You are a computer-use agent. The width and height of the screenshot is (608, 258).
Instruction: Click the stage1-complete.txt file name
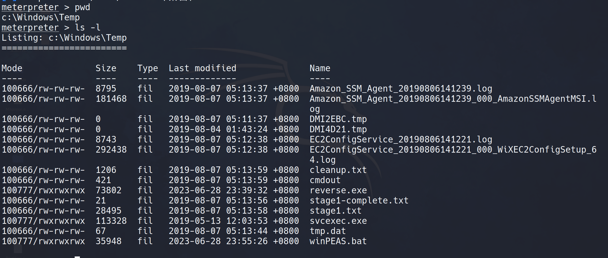[x=359, y=201]
